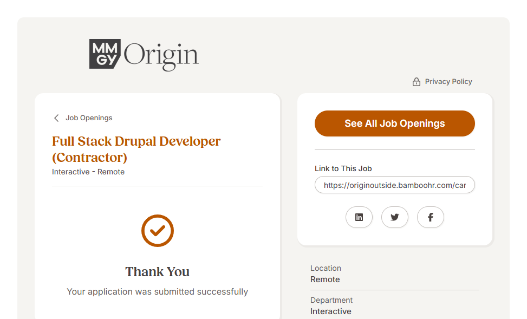The height and width of the screenshot is (319, 527).
Task: Go back via Job Openings link
Action: (x=89, y=118)
